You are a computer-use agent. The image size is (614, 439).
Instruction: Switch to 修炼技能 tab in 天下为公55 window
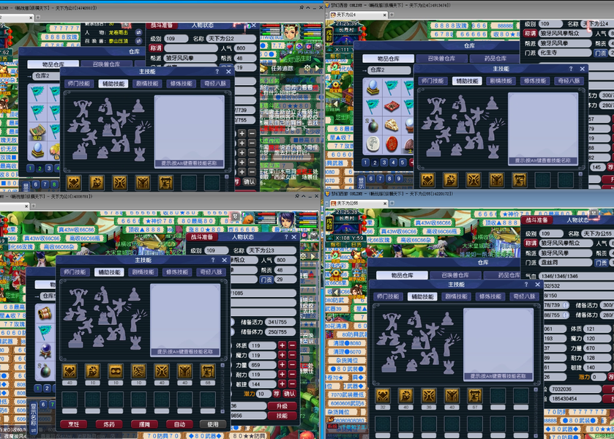[490, 296]
